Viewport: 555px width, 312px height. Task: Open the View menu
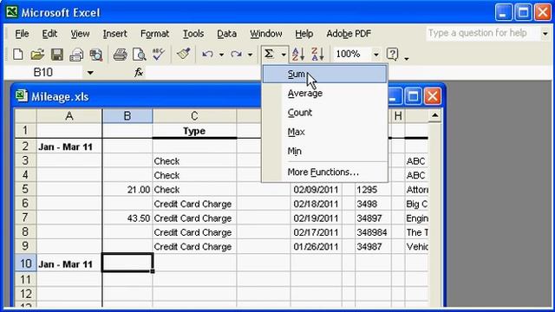click(x=80, y=34)
